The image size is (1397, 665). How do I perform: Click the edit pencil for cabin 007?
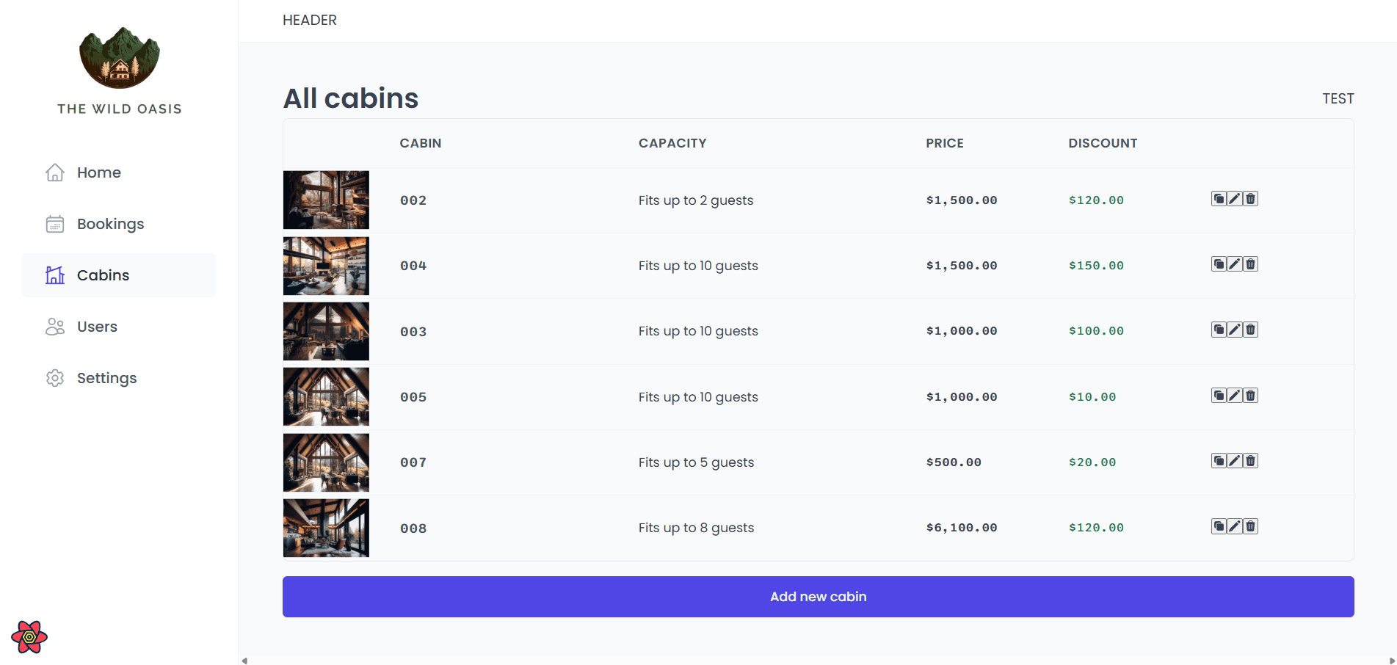pos(1235,461)
